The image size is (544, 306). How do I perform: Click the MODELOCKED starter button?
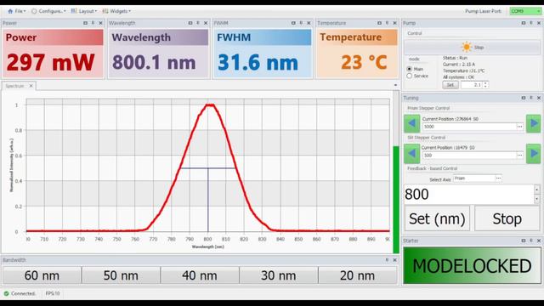(472, 266)
